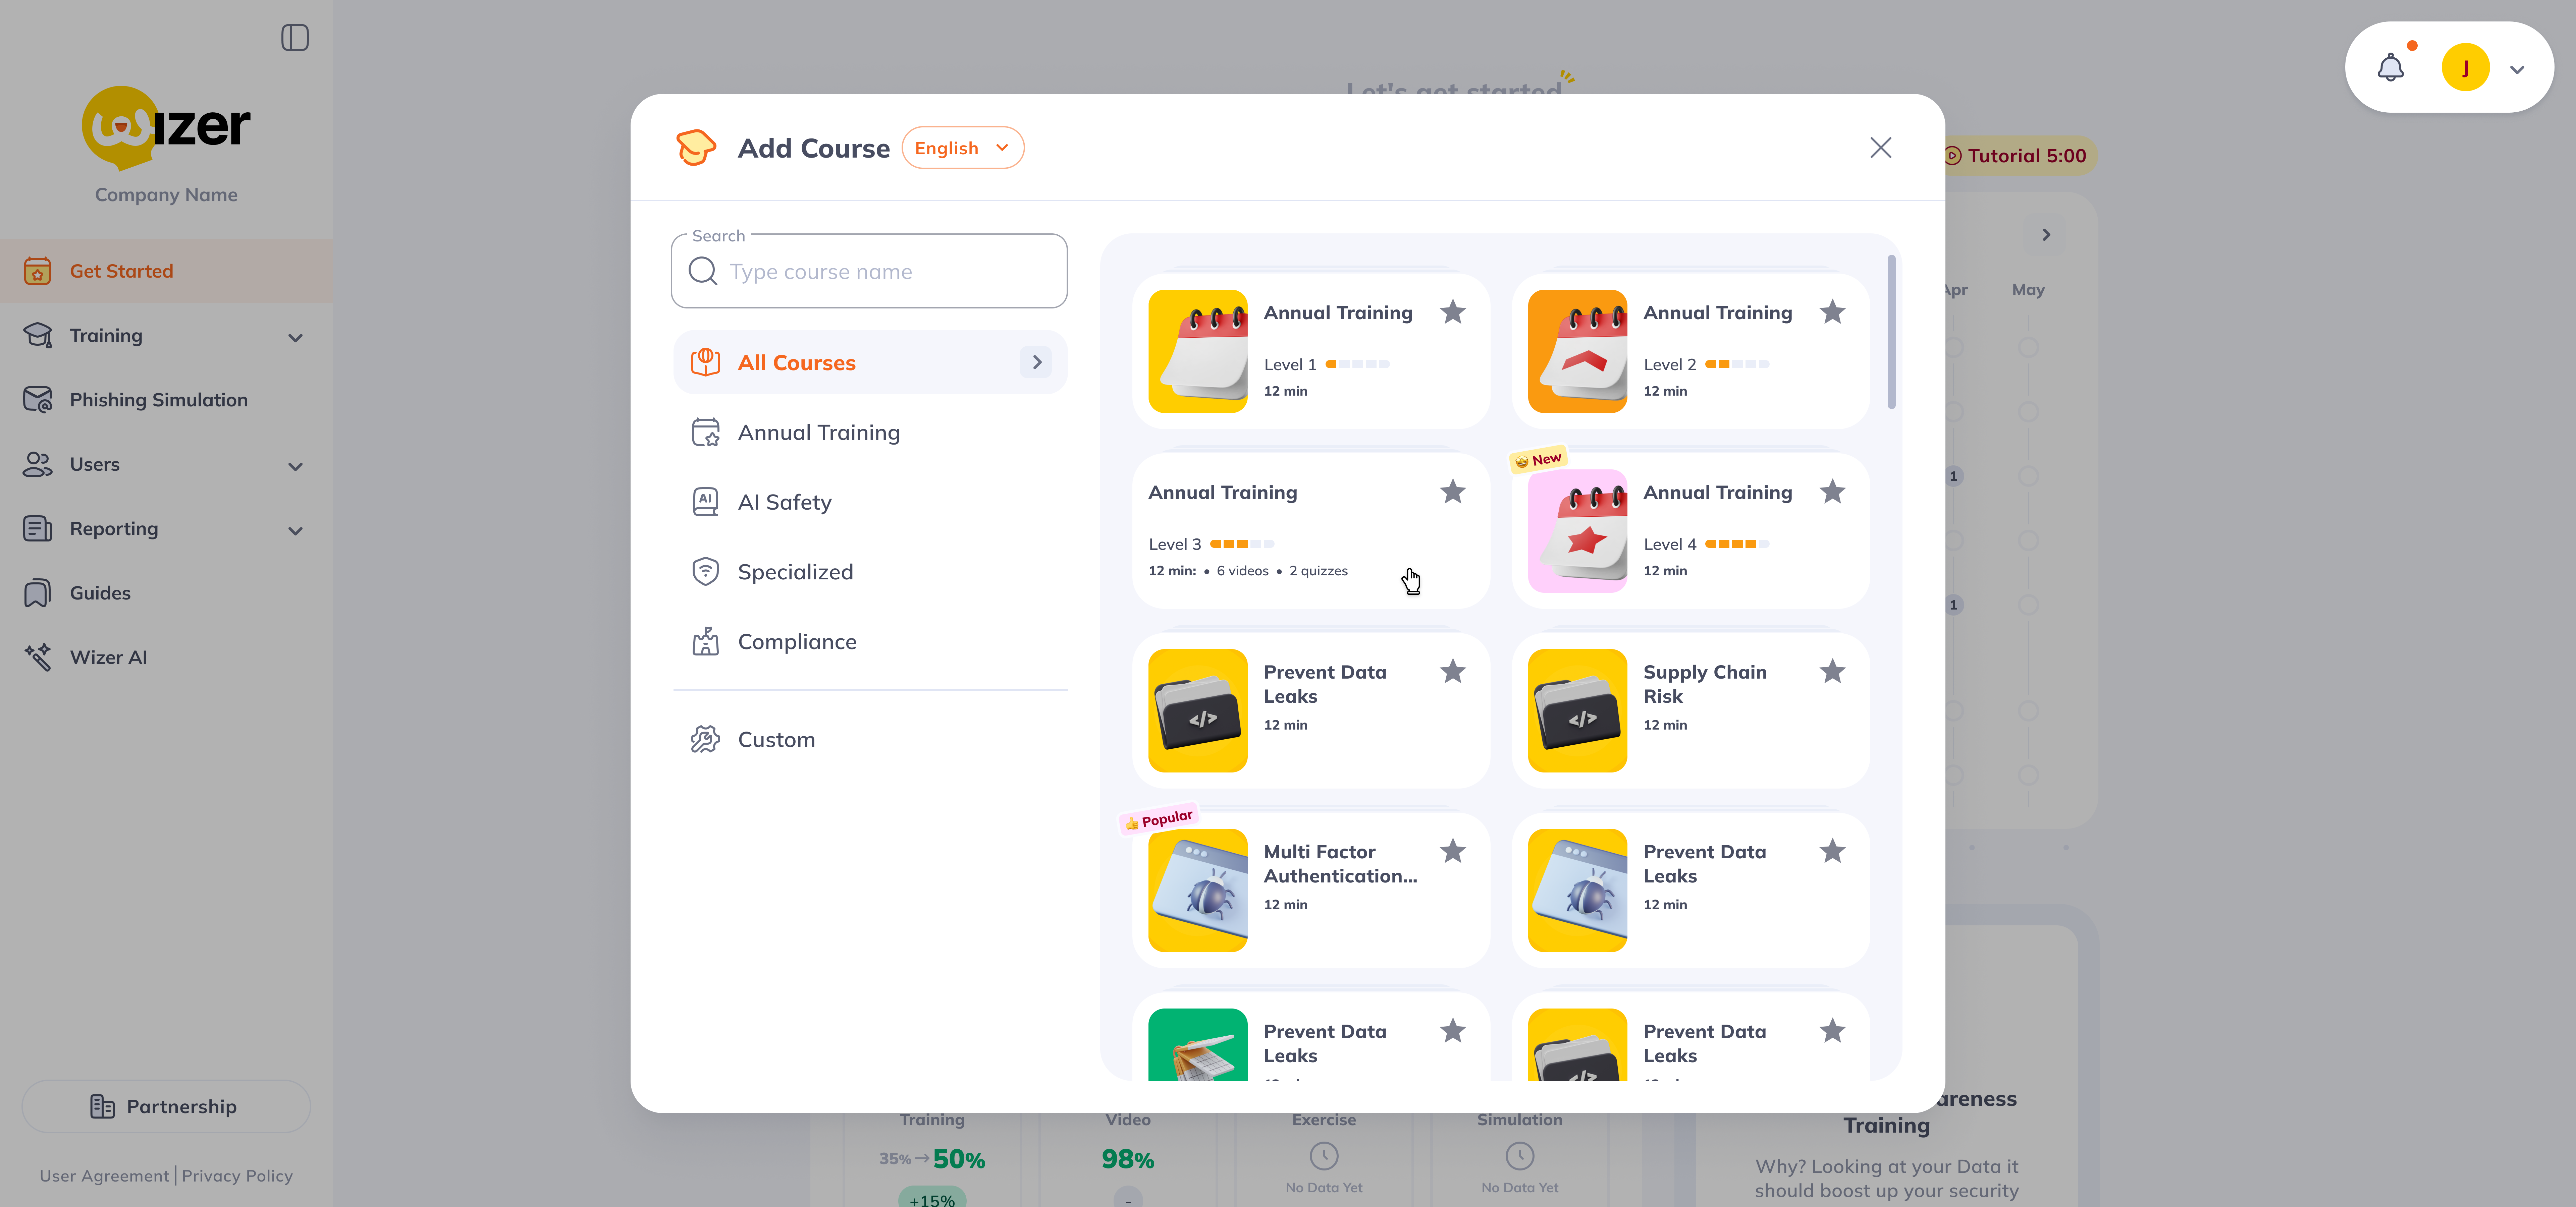
Task: Click the search magnifier icon
Action: (703, 272)
